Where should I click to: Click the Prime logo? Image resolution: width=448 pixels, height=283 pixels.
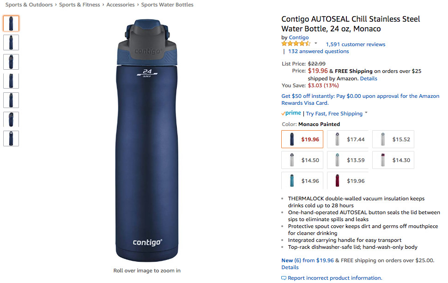[291, 113]
